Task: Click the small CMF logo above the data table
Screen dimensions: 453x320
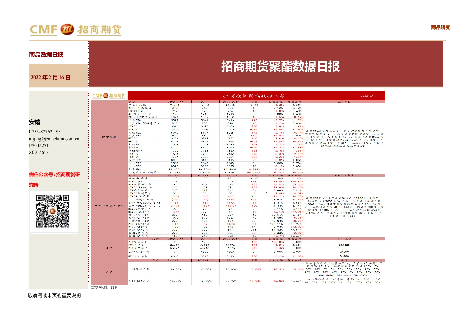Action: coord(108,95)
